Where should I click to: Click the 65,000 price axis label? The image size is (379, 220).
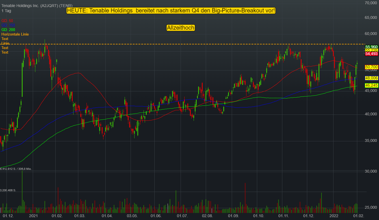click(371, 17)
